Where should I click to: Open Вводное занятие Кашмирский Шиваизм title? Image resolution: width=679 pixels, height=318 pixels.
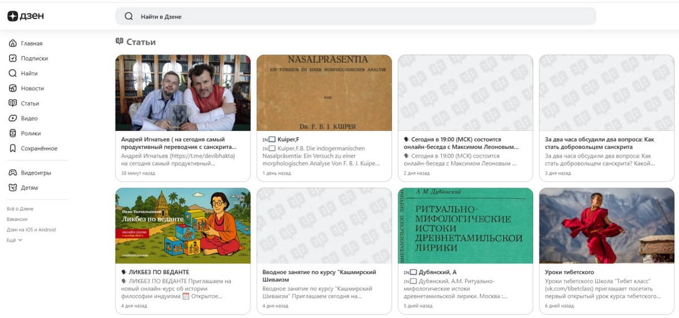pos(320,276)
